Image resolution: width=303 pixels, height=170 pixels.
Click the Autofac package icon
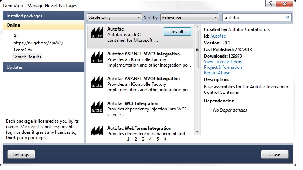(x=97, y=33)
